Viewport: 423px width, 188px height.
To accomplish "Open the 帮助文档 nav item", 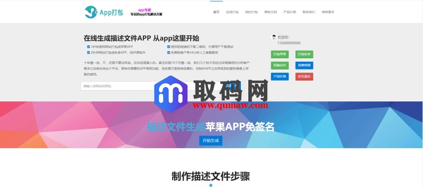I will point(270,12).
